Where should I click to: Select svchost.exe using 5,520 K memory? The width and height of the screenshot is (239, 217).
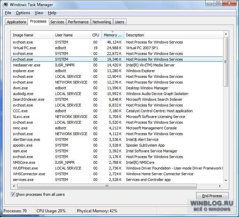[x=117, y=122]
